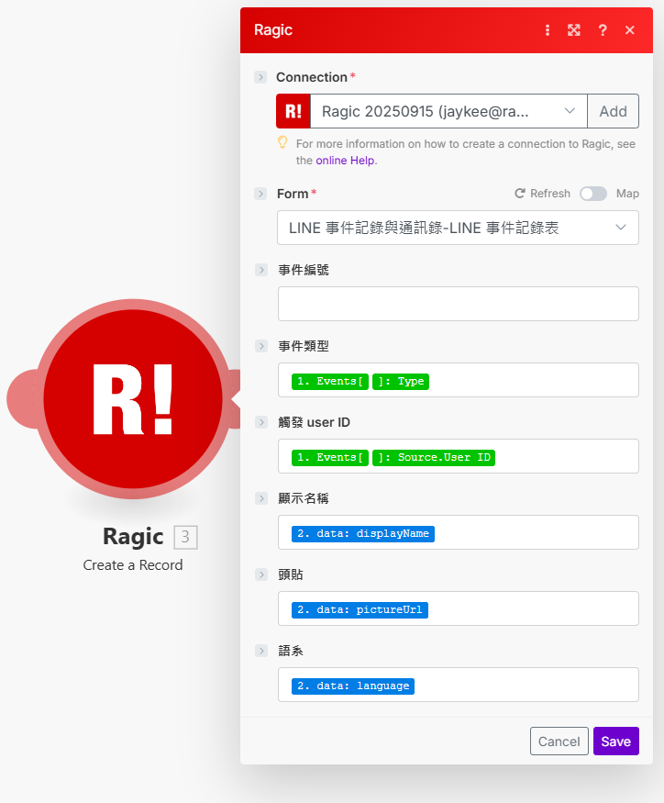Select the '1. Events[' pill in 事件類型

click(329, 382)
